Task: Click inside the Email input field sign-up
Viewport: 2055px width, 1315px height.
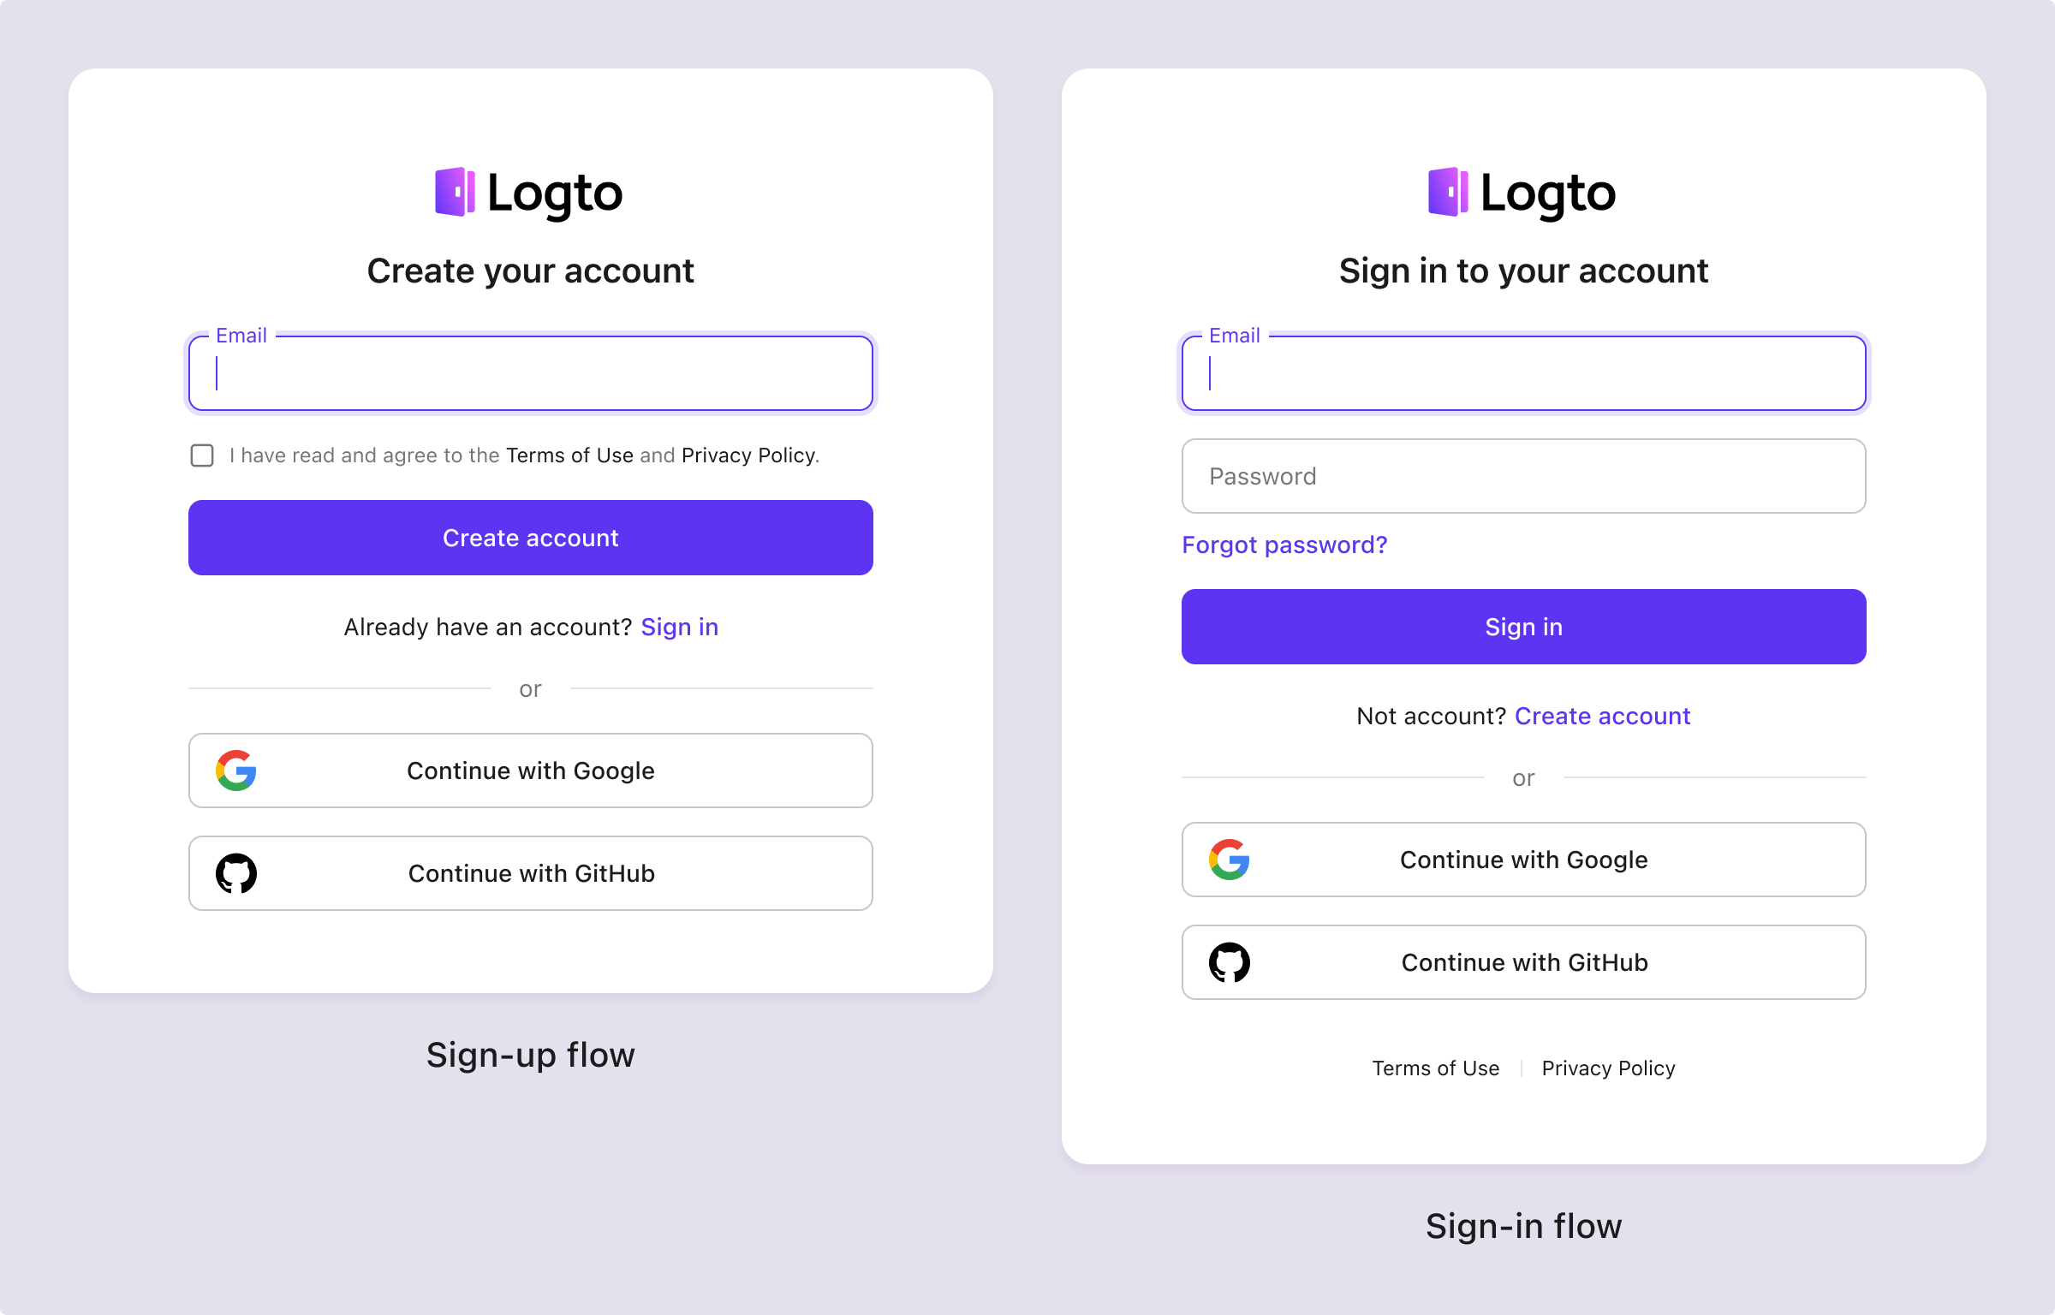Action: pos(530,372)
